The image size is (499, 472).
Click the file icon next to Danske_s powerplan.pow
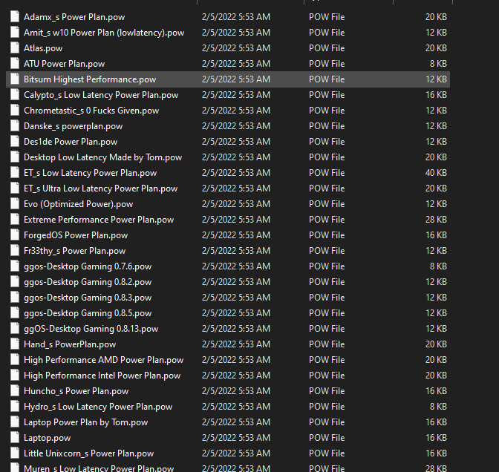click(15, 125)
